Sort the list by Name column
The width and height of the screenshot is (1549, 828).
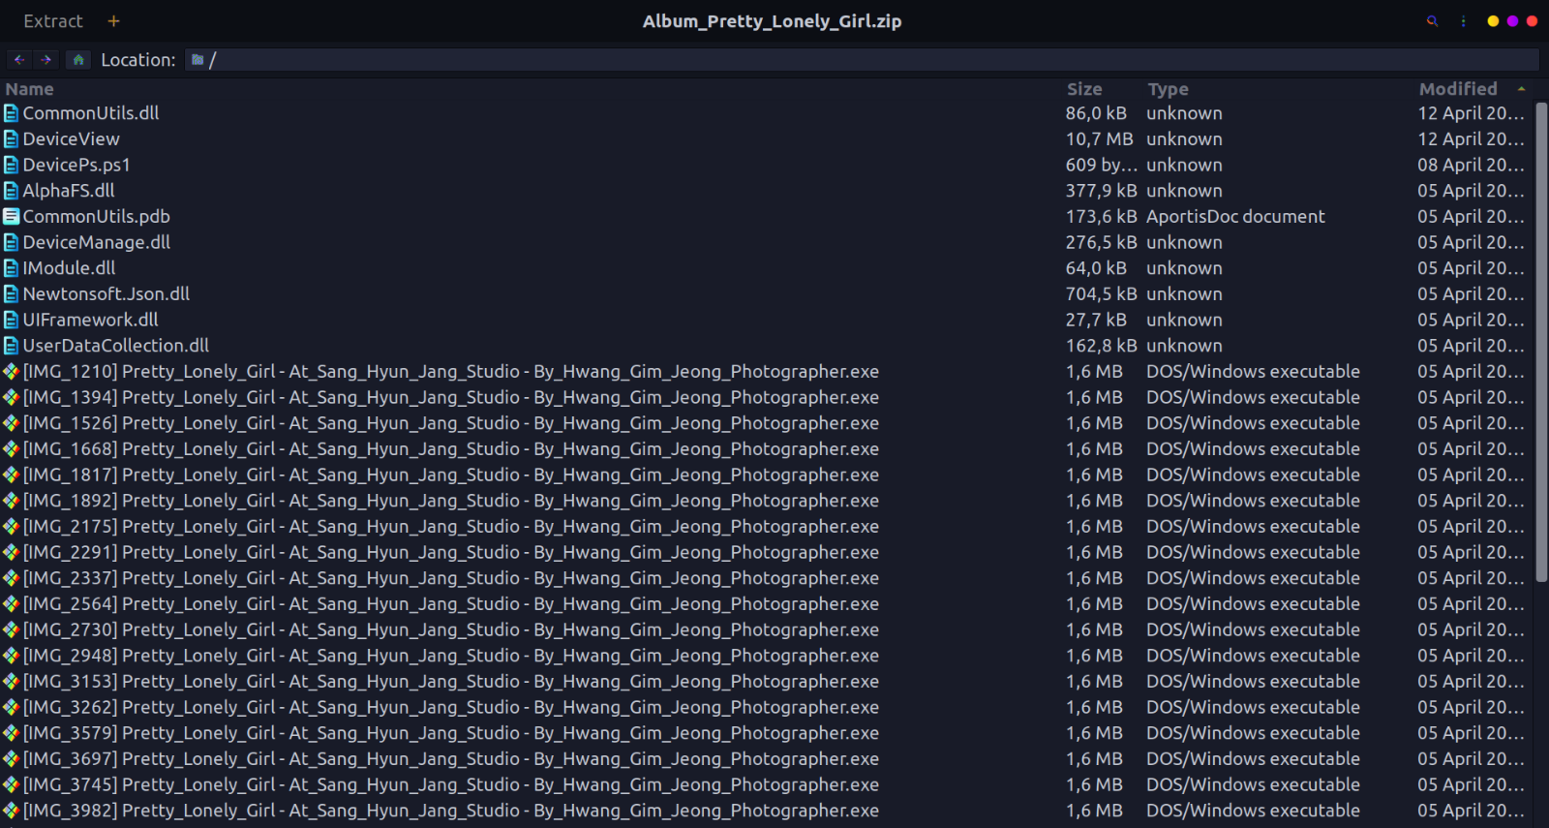pyautogui.click(x=30, y=89)
